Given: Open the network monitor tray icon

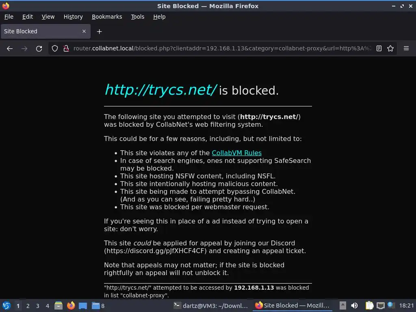Looking at the screenshot, I should pos(380,305).
